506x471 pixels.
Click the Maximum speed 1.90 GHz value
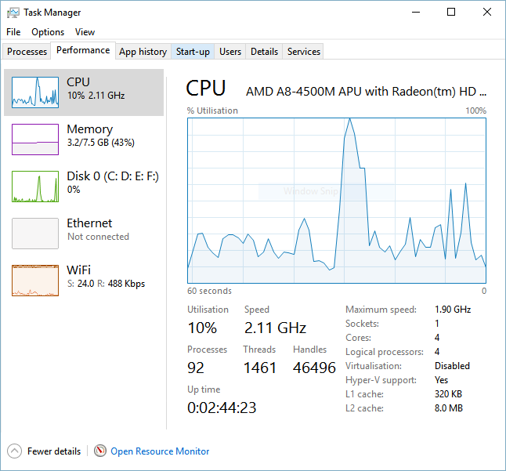pos(453,310)
